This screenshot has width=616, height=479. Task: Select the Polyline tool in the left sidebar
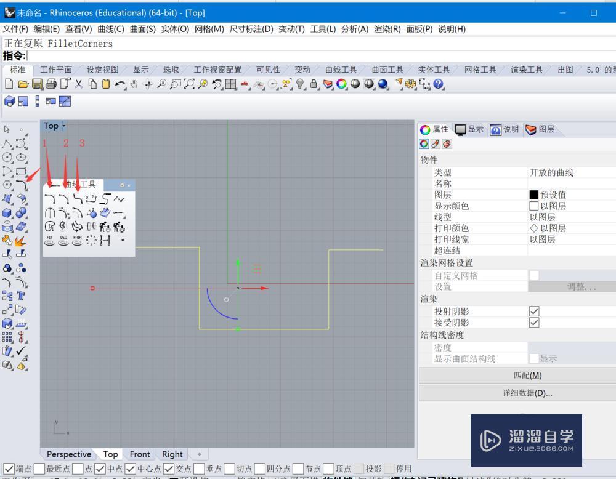pos(7,143)
